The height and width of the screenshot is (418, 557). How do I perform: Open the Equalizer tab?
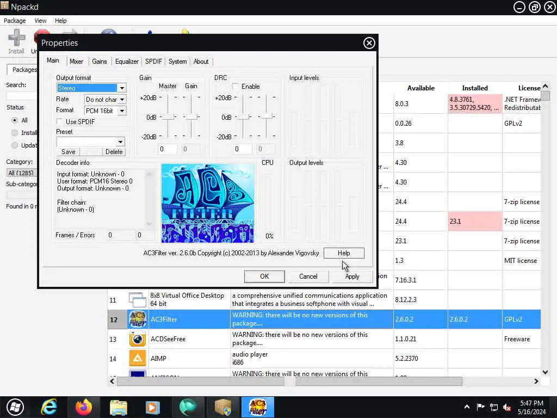127,62
